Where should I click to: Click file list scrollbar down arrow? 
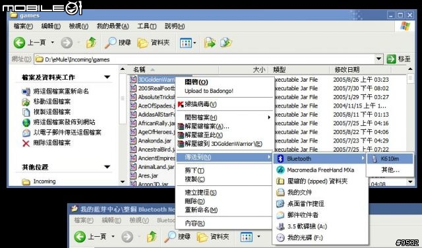[410, 182]
